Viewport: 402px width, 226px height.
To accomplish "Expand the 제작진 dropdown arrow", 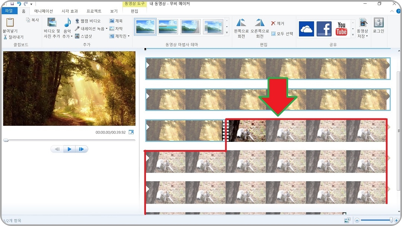I will [129, 36].
